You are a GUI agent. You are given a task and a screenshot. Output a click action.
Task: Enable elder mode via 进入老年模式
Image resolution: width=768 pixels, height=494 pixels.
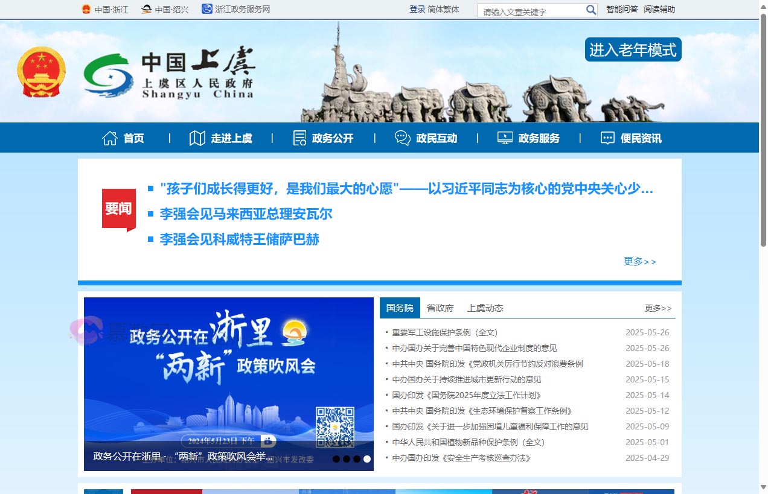[632, 51]
